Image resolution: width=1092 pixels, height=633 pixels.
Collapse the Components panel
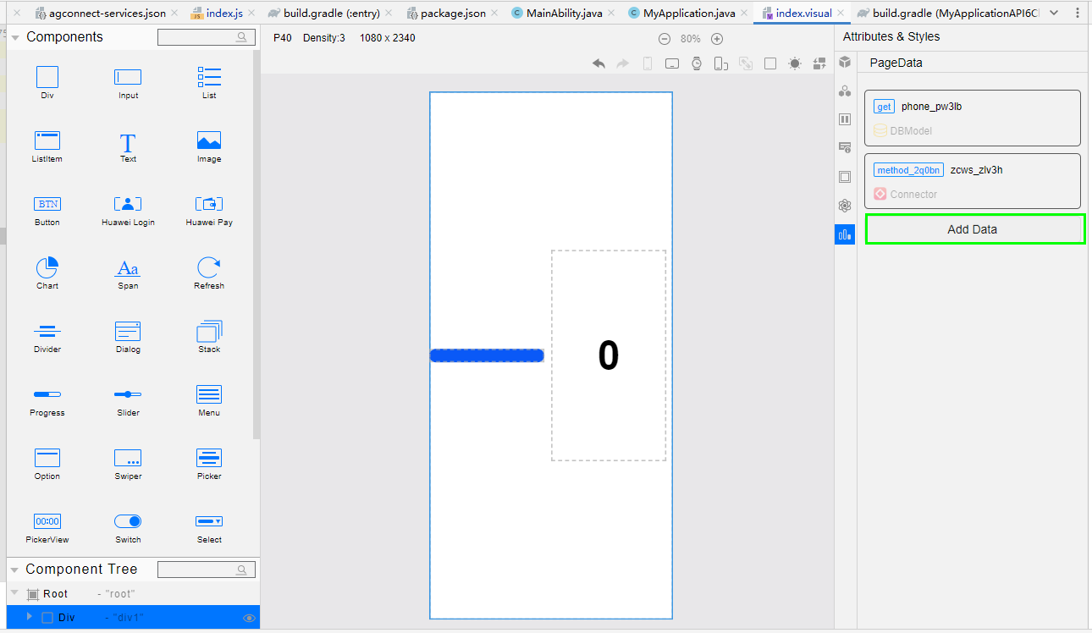[15, 37]
